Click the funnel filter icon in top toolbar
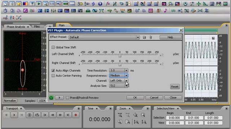This screenshot has width=231, height=129. click(x=32, y=4)
